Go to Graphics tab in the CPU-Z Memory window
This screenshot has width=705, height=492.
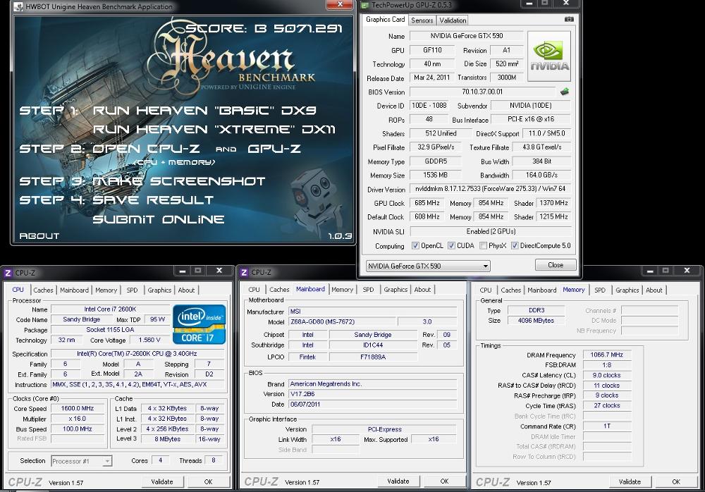[627, 290]
